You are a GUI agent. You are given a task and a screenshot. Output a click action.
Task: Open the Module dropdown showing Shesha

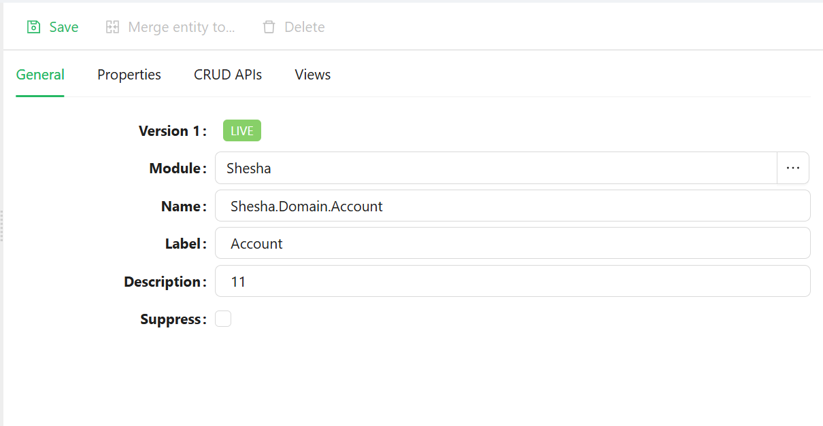(496, 168)
